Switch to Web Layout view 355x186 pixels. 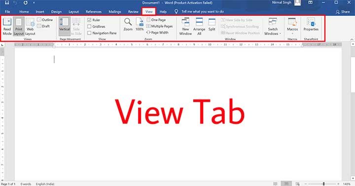point(30,27)
